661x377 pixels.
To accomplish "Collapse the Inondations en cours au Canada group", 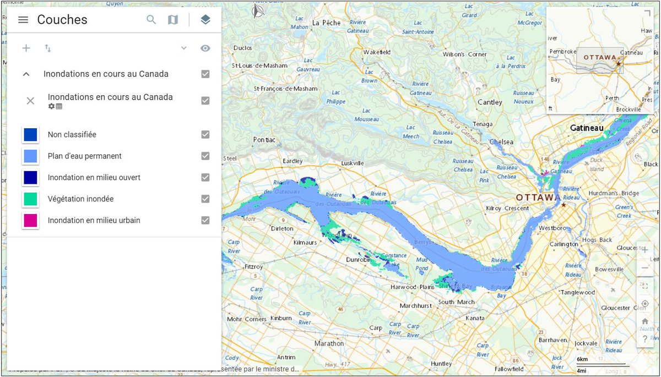I will [x=26, y=74].
